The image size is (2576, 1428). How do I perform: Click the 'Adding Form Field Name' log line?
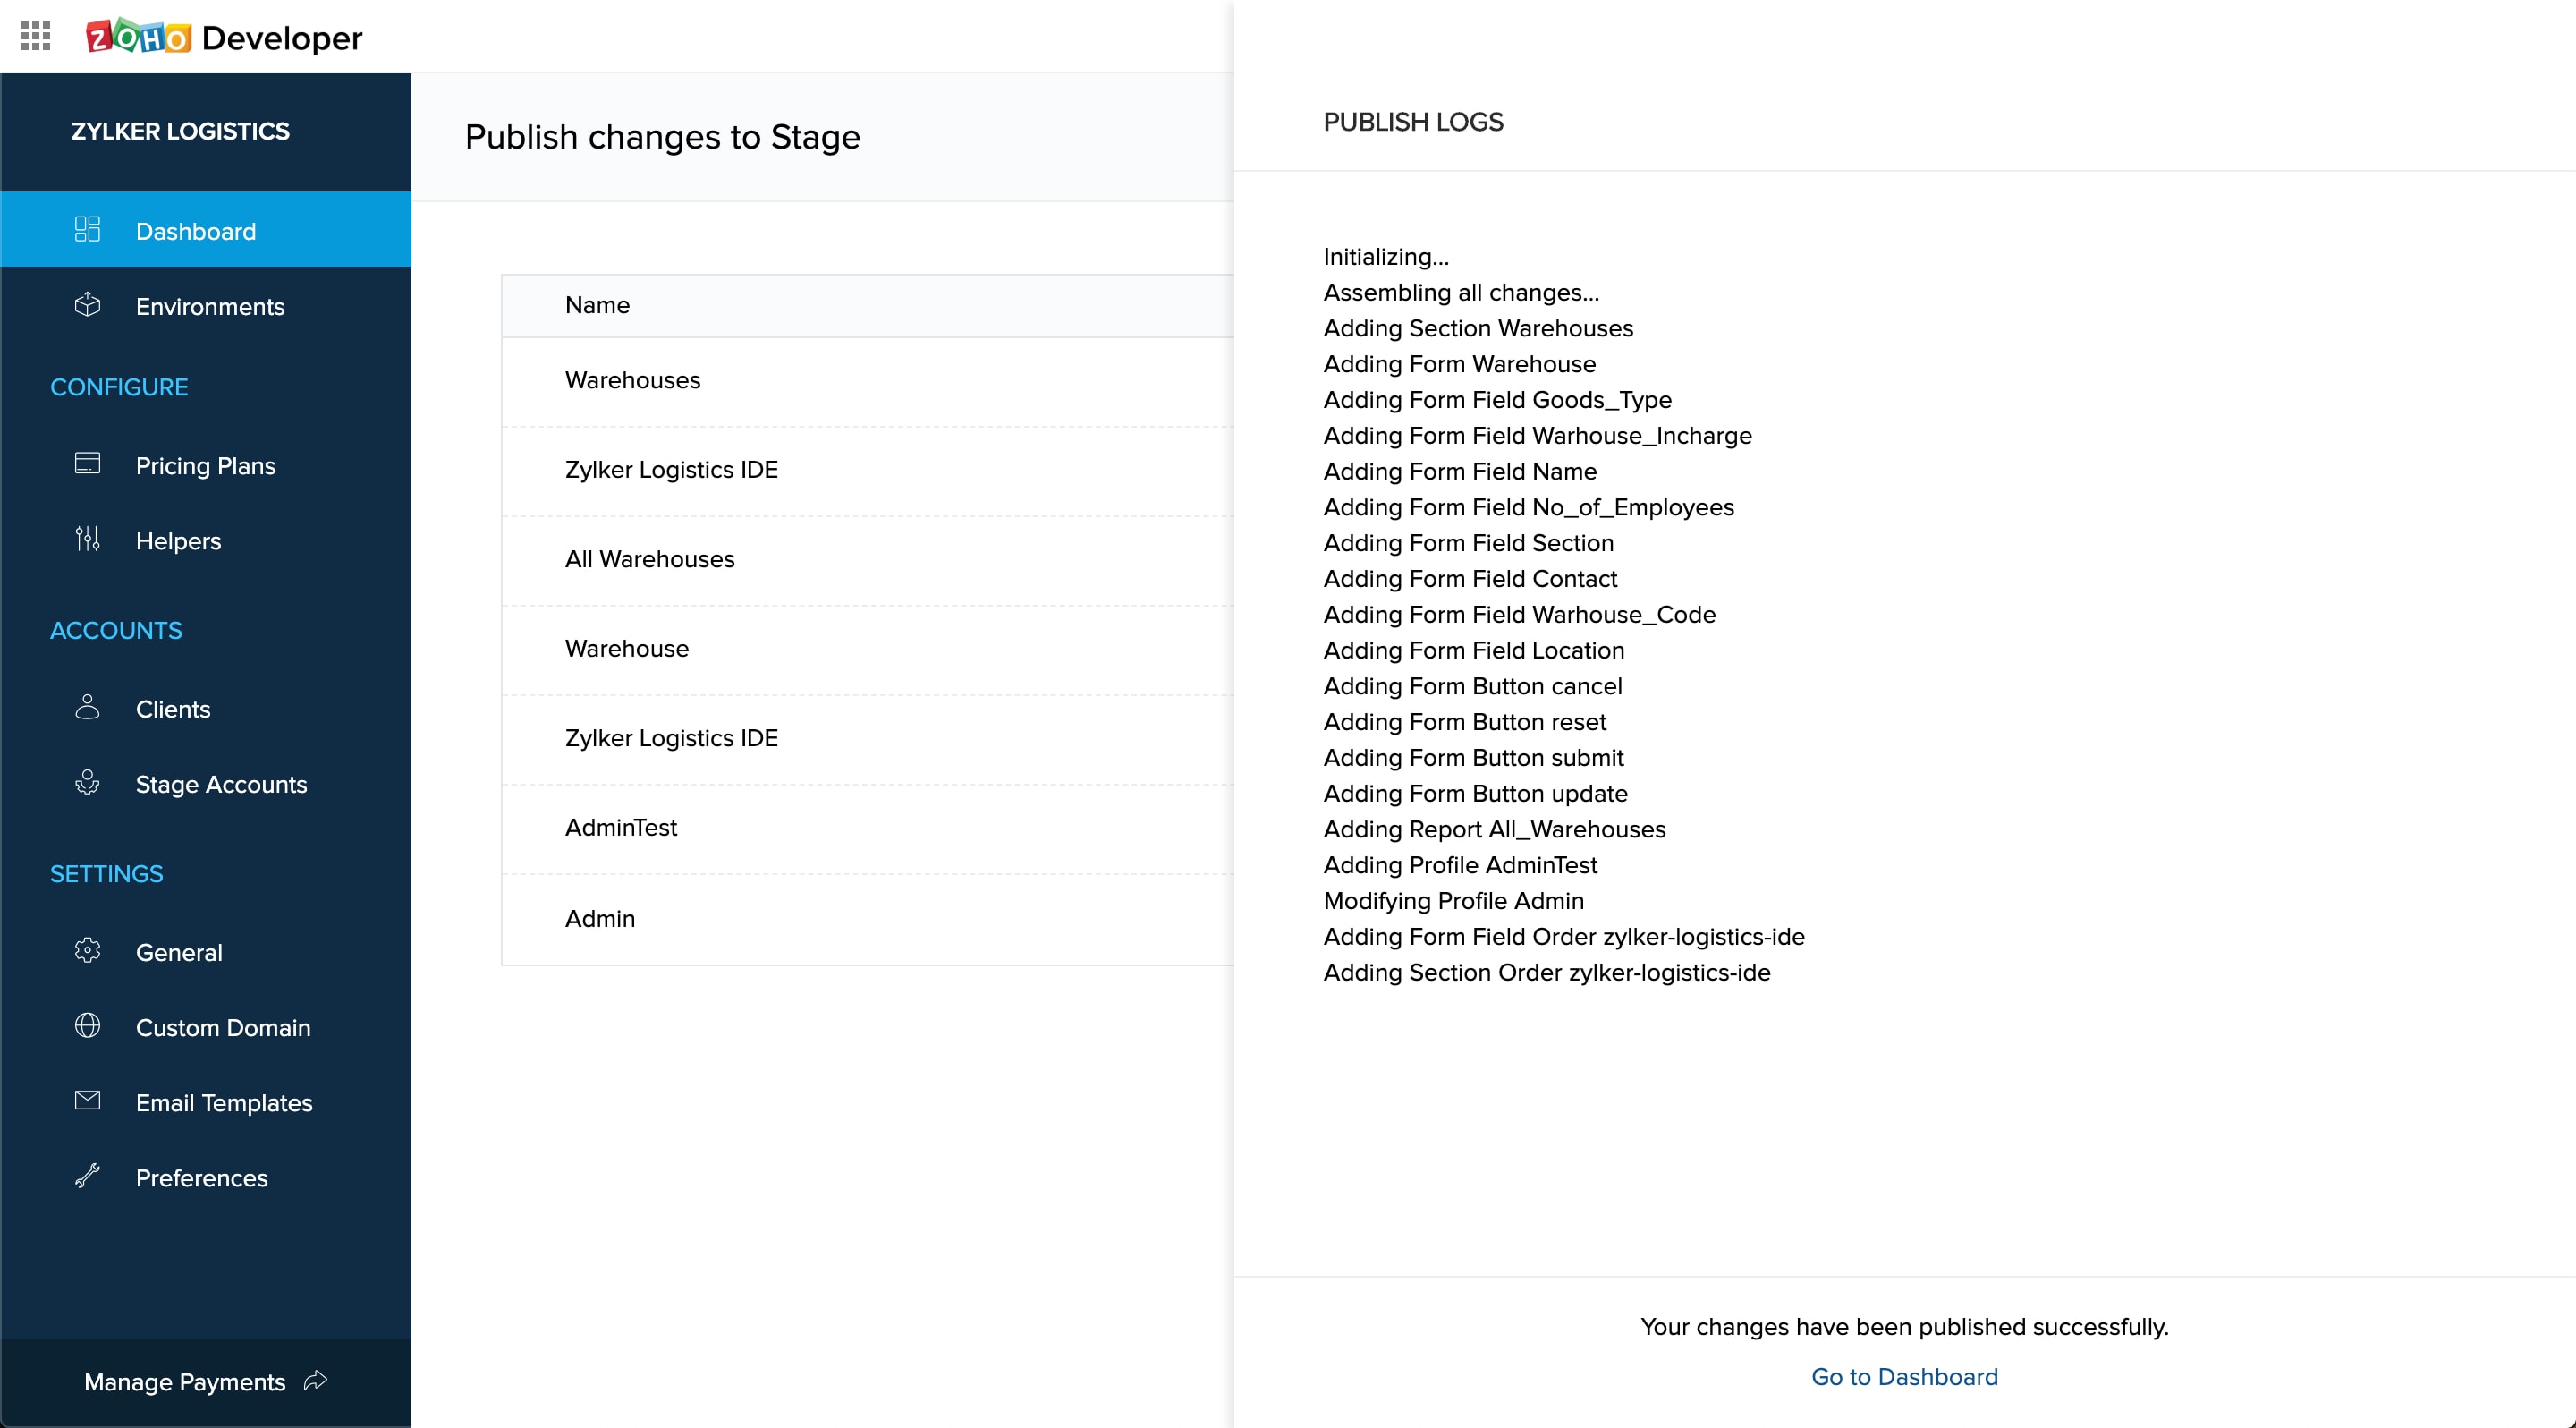tap(1460, 471)
